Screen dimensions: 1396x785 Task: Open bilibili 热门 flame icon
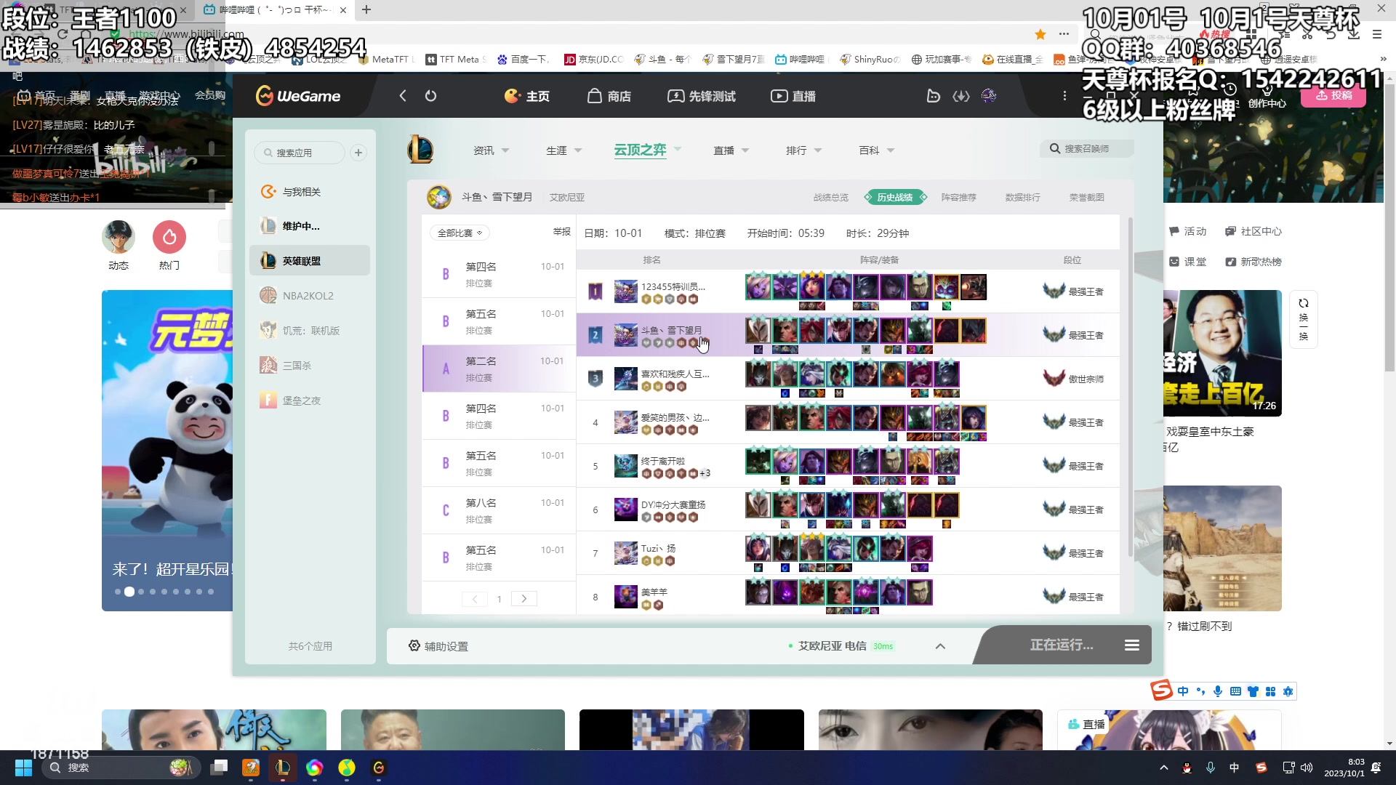tap(169, 237)
